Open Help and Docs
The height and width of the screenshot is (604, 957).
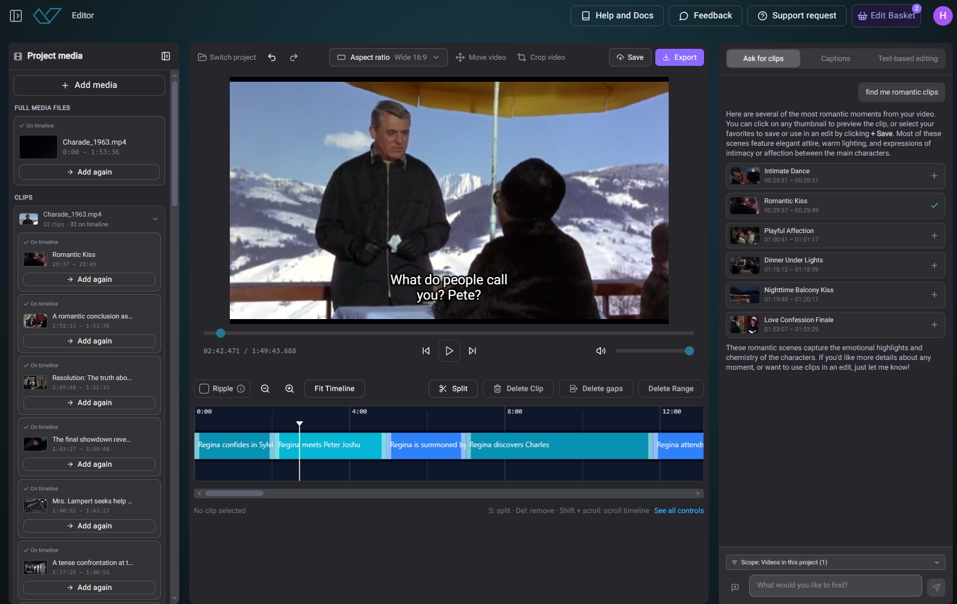coord(617,16)
